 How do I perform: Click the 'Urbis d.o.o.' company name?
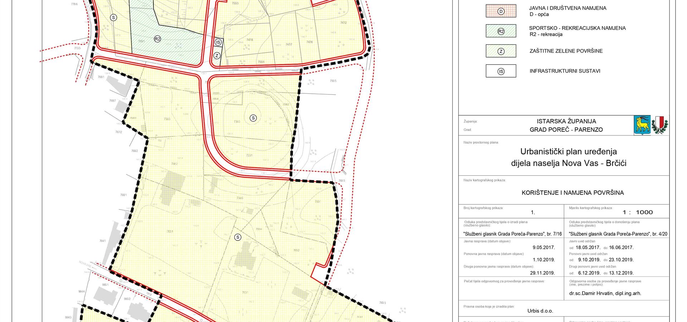[x=540, y=311]
